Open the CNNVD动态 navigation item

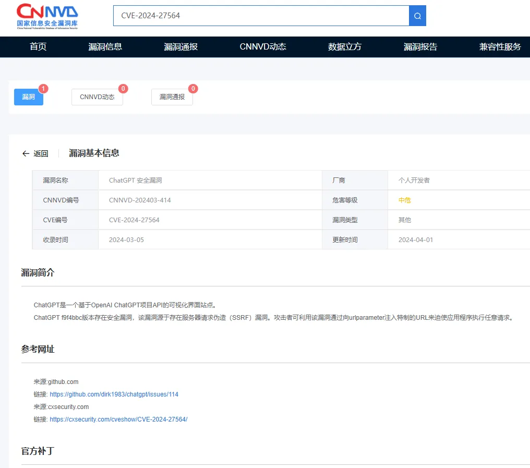coord(263,47)
